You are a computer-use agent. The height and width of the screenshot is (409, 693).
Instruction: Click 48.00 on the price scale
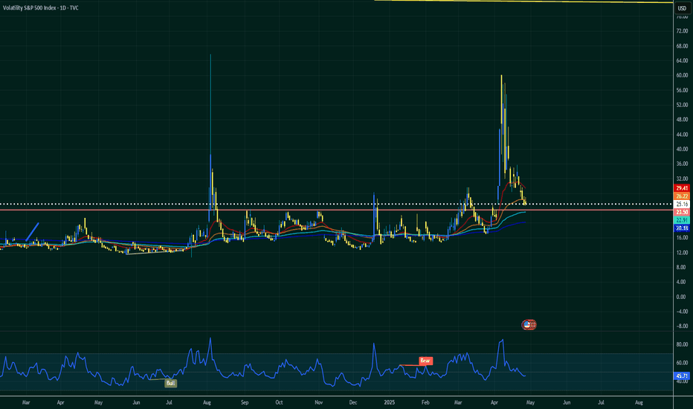682,120
